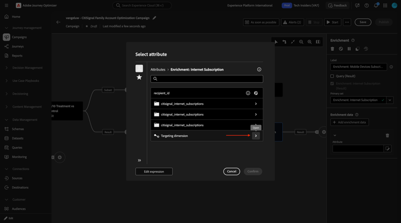Click the info icon on recipient_id row

[x=248, y=93]
